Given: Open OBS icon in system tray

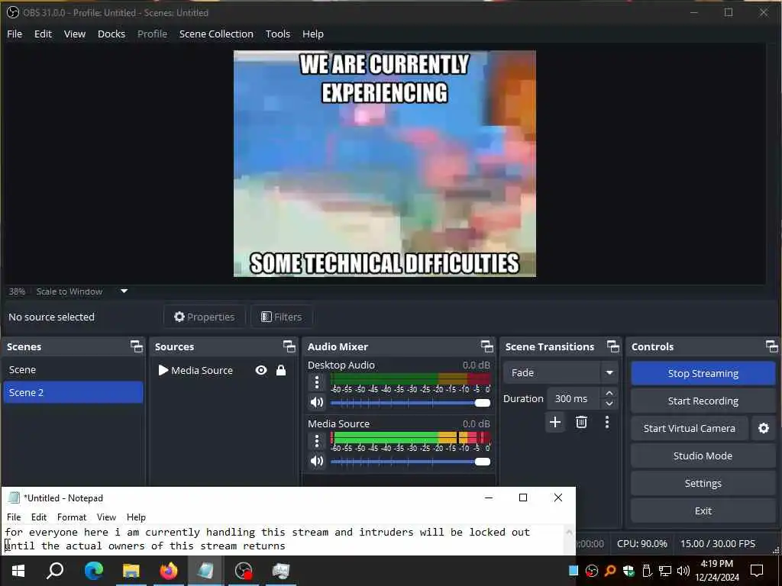Looking at the screenshot, I should click(x=592, y=571).
